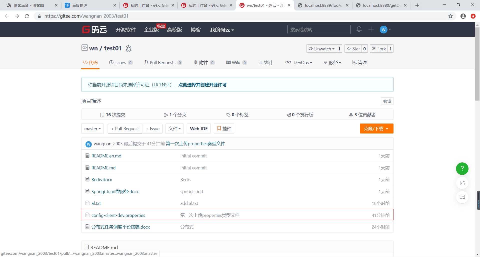Click the 搜索或跳转 search input field
Image resolution: width=480 pixels, height=257 pixels.
point(319,29)
